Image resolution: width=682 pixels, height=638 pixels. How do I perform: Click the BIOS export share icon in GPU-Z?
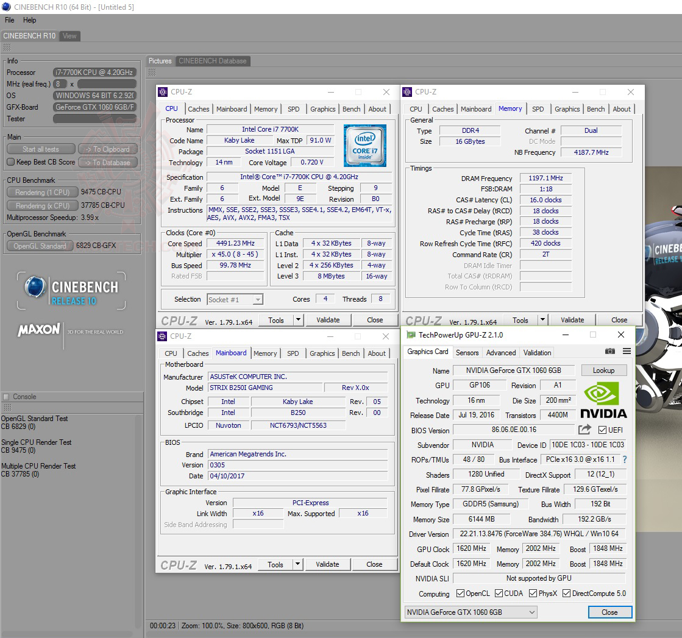[x=584, y=429]
